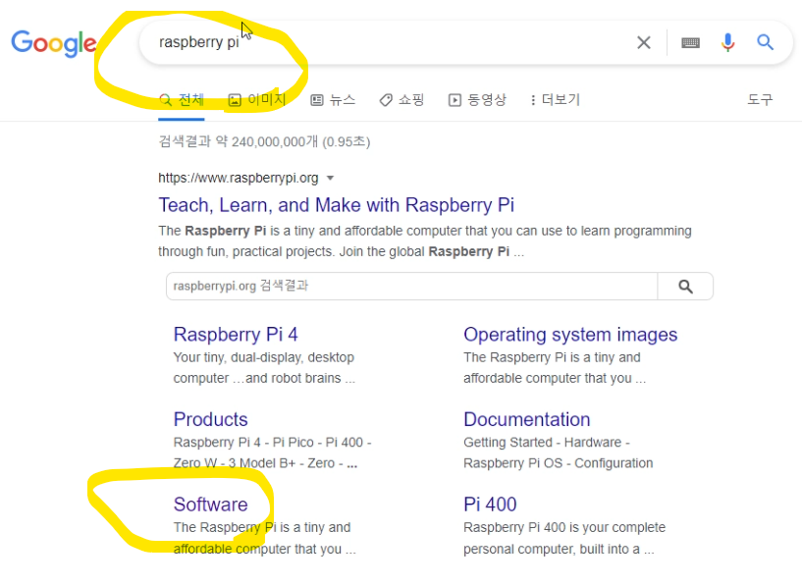The image size is (802, 585).
Task: Open the Software sitelink
Action: [x=211, y=505]
